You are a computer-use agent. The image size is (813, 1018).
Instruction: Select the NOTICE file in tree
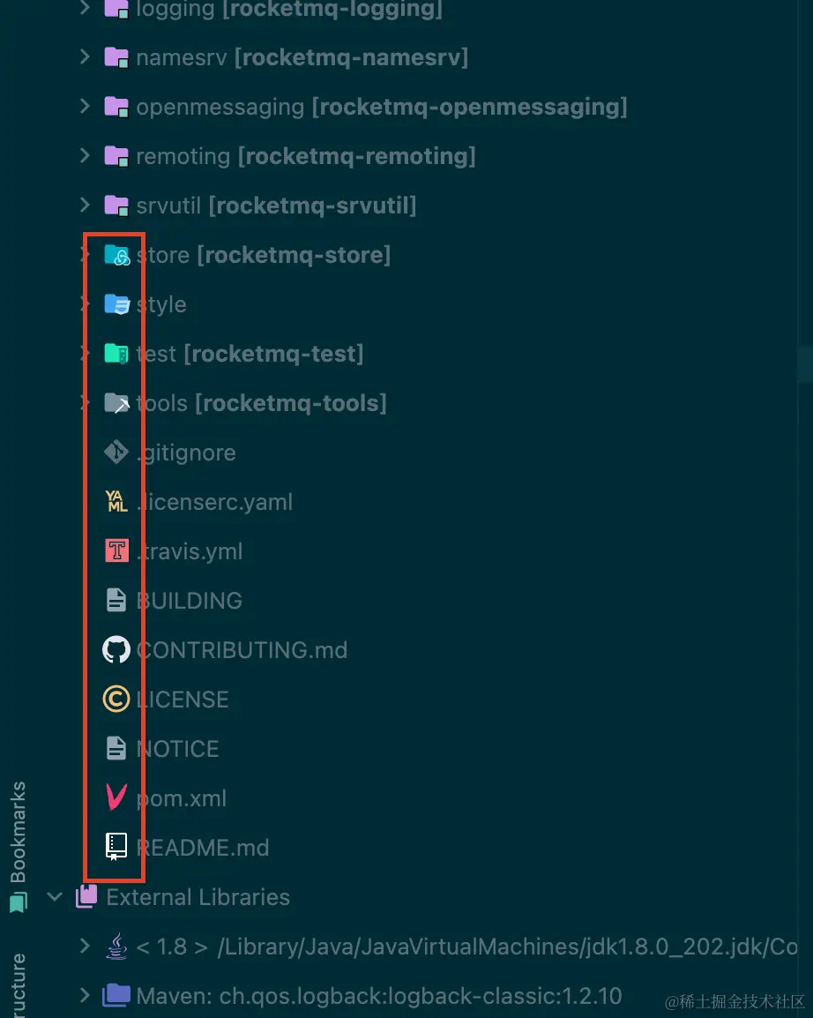coord(177,749)
